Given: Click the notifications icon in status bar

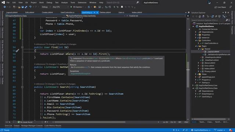Looking at the screenshot, I should point(231,130).
